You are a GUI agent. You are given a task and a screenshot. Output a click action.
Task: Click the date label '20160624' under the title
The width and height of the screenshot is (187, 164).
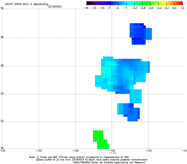[55, 7]
